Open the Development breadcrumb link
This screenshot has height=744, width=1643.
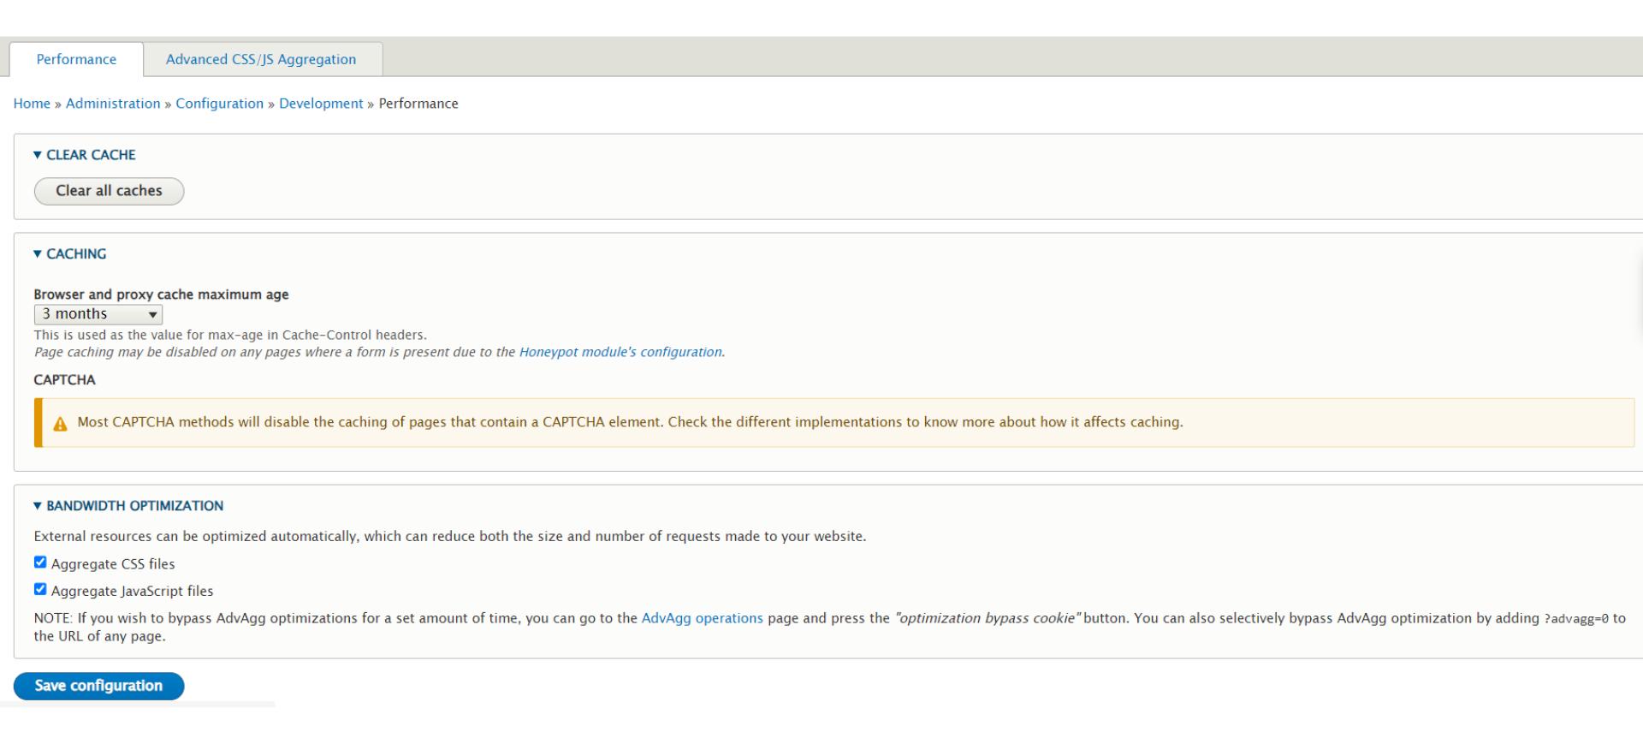coord(321,104)
